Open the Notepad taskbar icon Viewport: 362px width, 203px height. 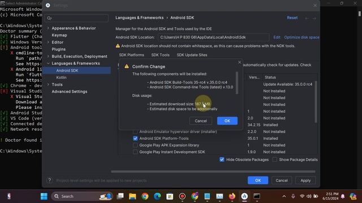coord(207,196)
